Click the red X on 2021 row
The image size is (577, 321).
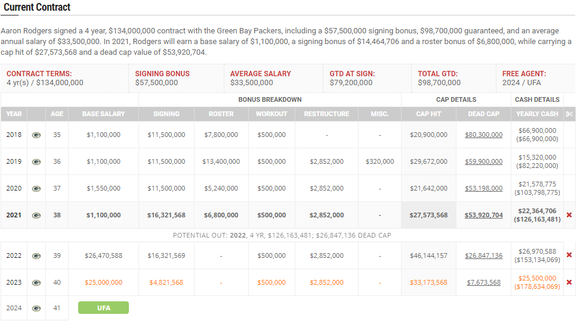click(569, 215)
